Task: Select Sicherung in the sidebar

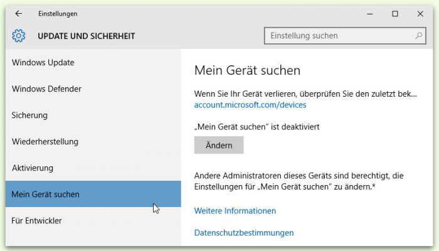Action: point(93,115)
